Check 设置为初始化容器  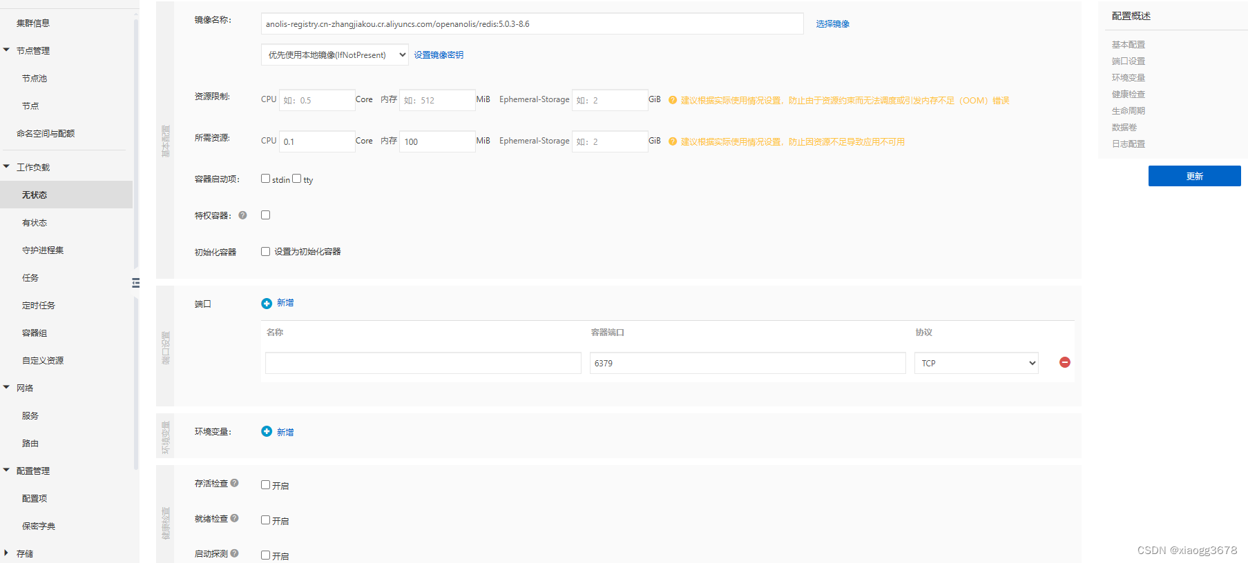[265, 251]
